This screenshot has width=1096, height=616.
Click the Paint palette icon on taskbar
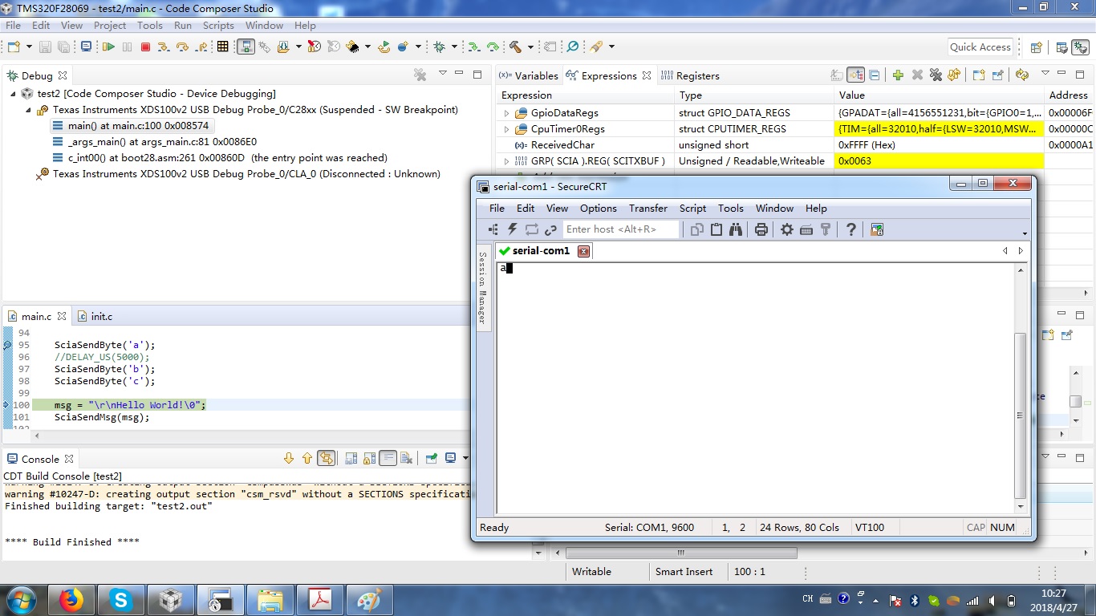click(x=370, y=599)
